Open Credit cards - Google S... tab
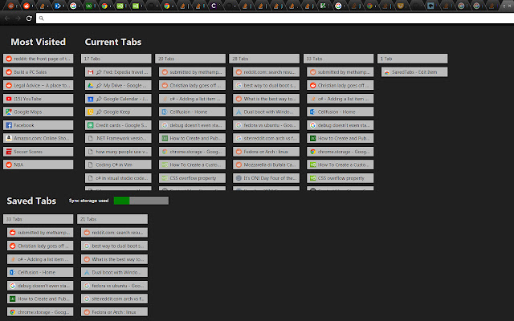514x321 pixels. click(118, 125)
